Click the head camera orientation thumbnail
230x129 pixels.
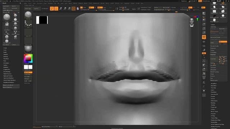coord(192,23)
